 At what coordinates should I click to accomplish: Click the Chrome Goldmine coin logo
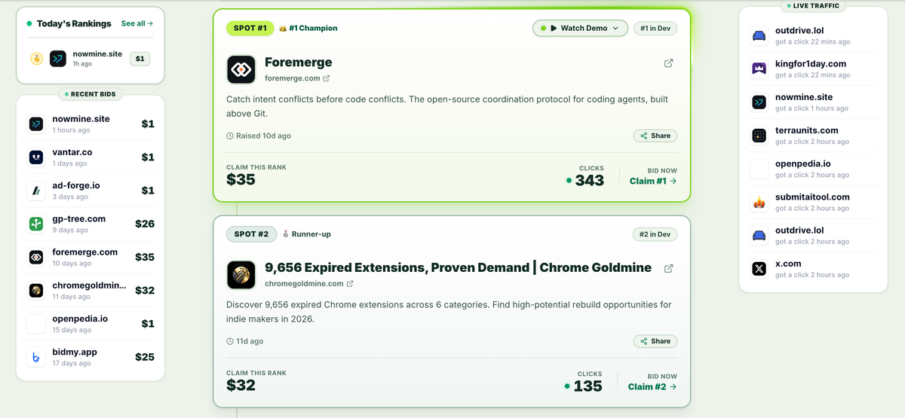click(241, 275)
